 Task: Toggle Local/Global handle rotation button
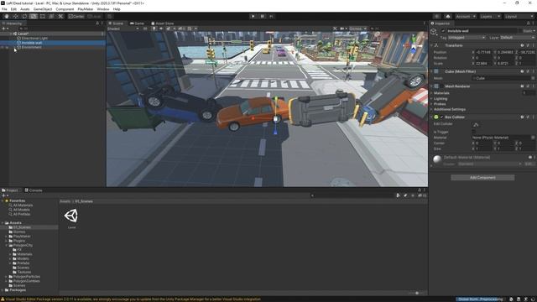95,16
